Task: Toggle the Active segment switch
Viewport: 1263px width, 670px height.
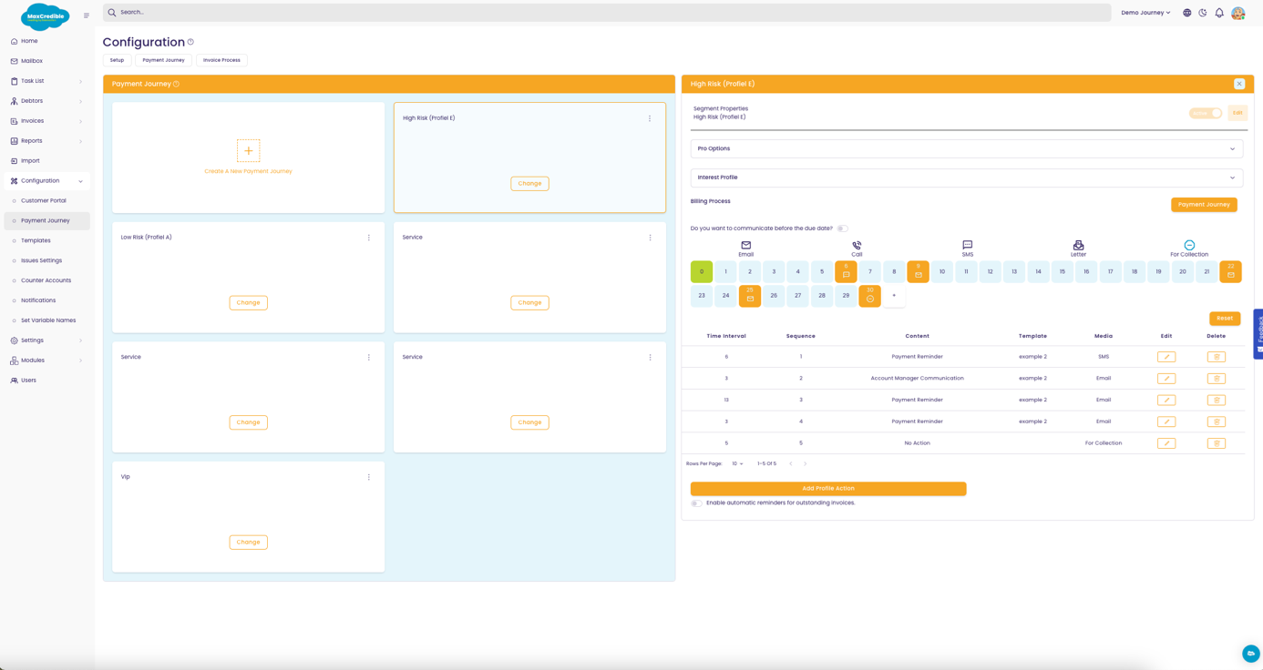Action: coord(1206,114)
